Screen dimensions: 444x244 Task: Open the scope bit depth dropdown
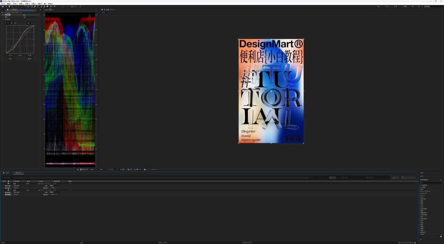point(93,170)
